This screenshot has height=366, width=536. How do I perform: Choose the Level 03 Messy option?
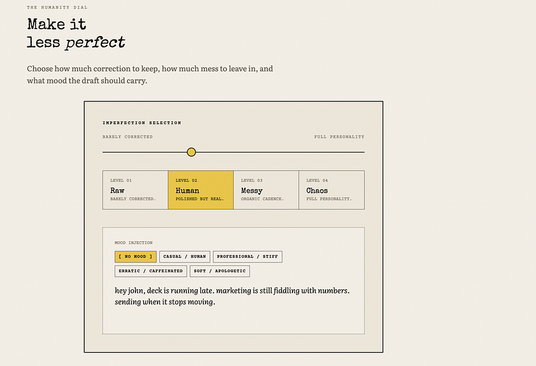tap(266, 190)
